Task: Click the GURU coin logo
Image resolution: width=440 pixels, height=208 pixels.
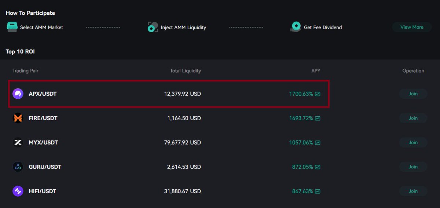Action: pos(18,167)
